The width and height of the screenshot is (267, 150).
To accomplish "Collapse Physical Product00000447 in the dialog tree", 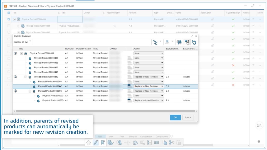I will pyautogui.click(x=30, y=91).
